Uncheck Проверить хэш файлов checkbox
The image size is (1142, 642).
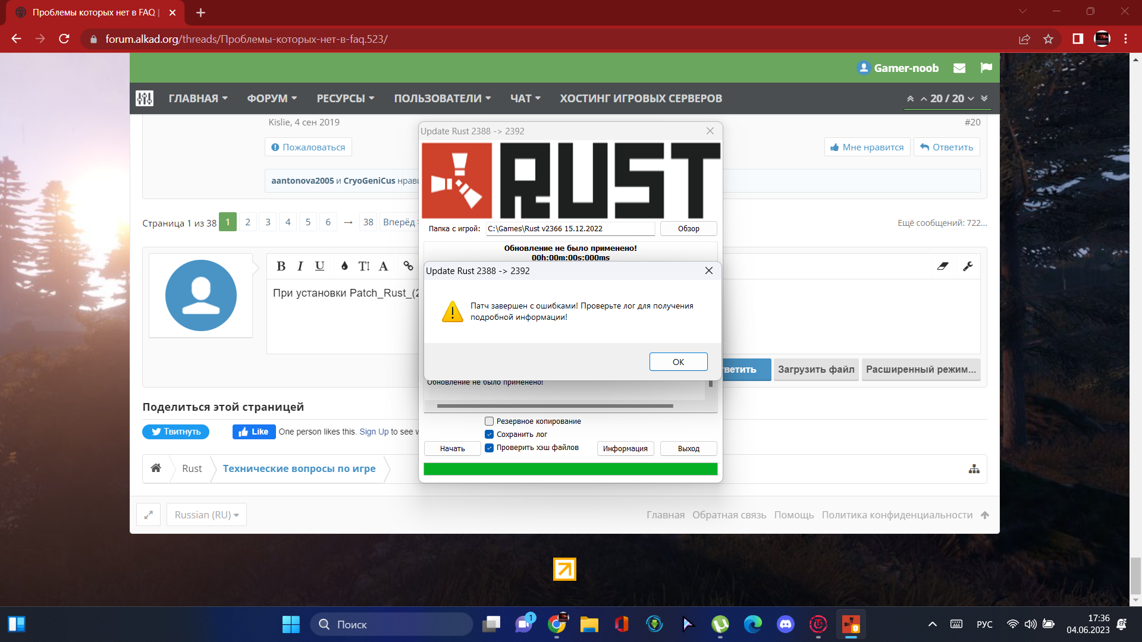(x=490, y=448)
